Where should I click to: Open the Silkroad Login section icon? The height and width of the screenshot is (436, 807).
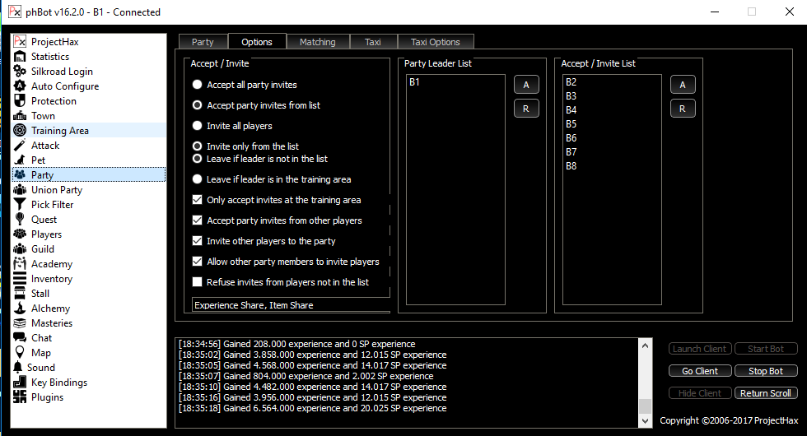[20, 72]
